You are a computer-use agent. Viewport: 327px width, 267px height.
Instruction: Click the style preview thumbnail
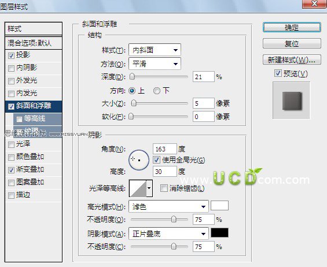point(292,101)
